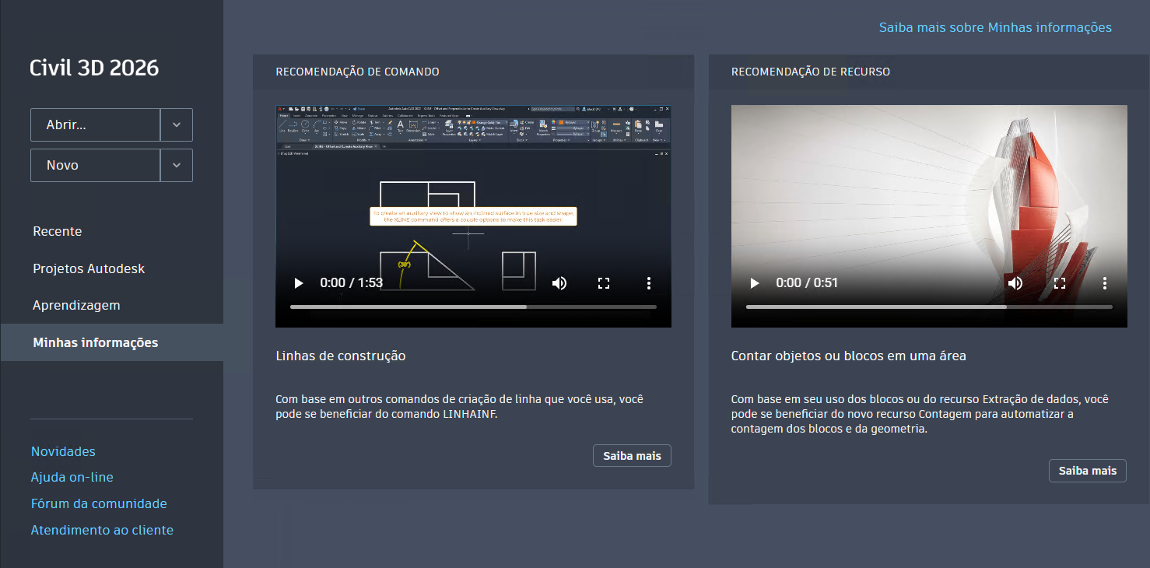Play the Linhas de construção video
Viewport: 1150px width, 568px height.
(x=298, y=283)
